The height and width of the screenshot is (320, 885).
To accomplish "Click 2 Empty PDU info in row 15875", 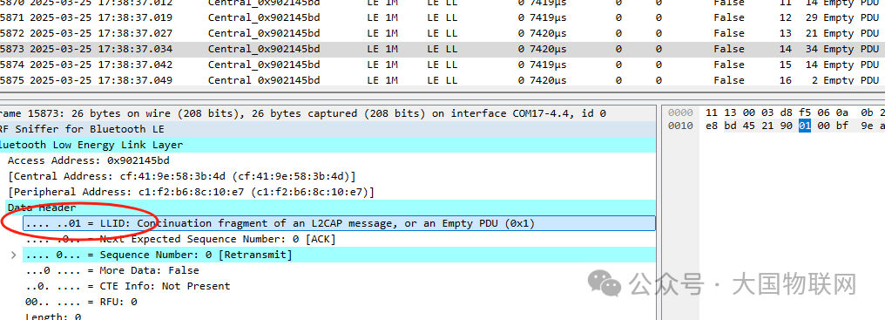I will pos(846,79).
